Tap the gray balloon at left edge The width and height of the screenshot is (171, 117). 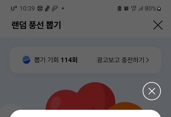click(11, 107)
